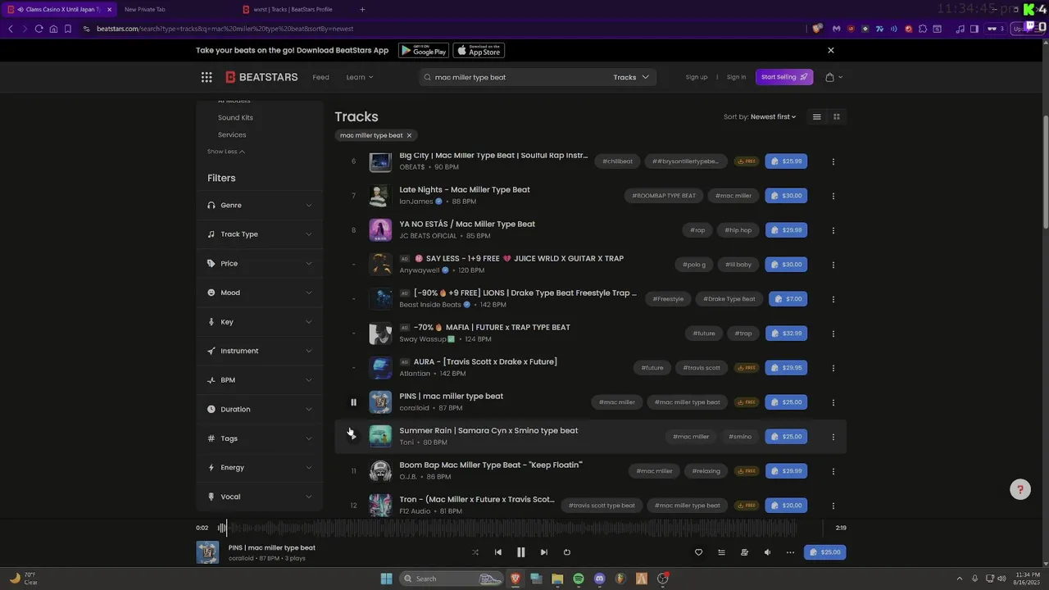Open more options dots in player bar
This screenshot has height=590, width=1049.
point(790,552)
